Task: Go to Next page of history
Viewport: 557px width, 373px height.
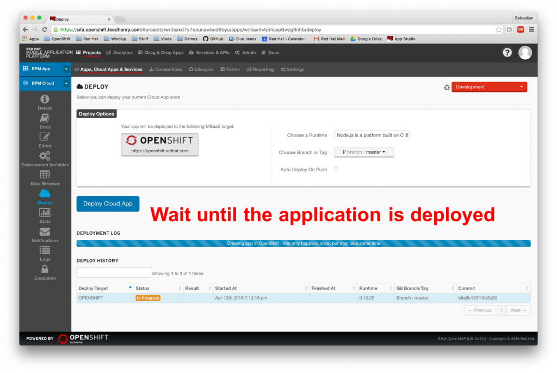Action: point(518,310)
